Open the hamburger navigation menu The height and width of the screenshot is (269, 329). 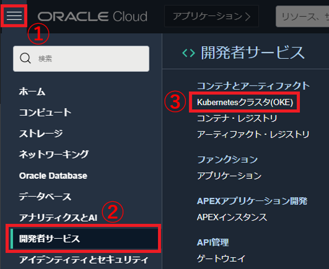click(14, 16)
